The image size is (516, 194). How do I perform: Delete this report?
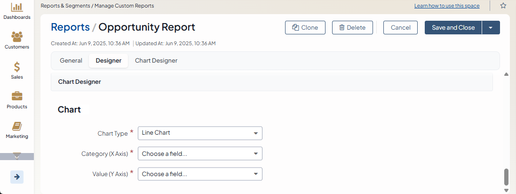click(352, 28)
